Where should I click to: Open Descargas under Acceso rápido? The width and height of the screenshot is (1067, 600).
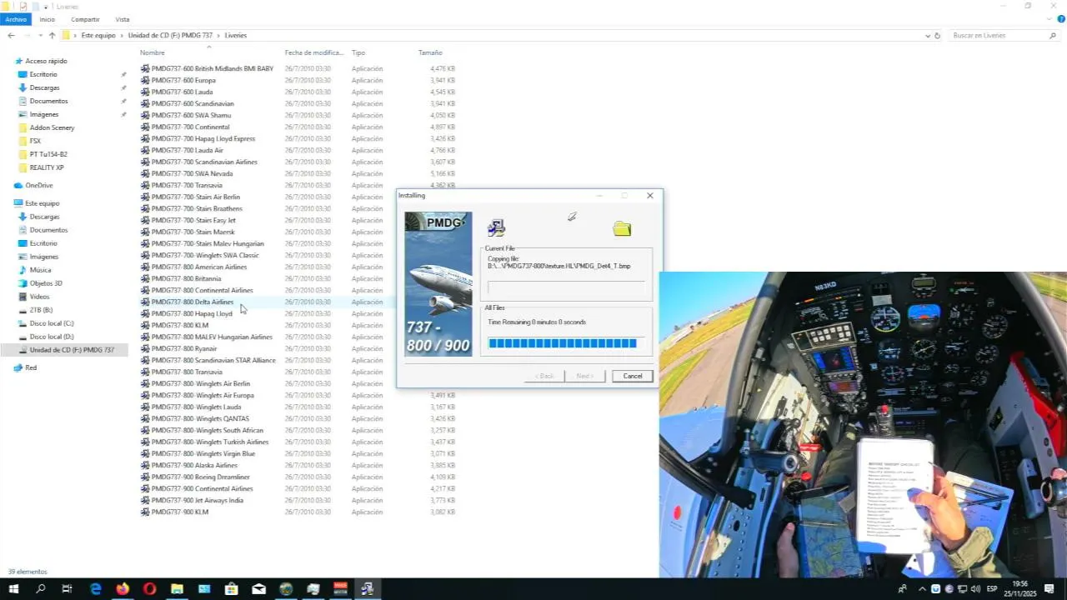pyautogui.click(x=44, y=87)
